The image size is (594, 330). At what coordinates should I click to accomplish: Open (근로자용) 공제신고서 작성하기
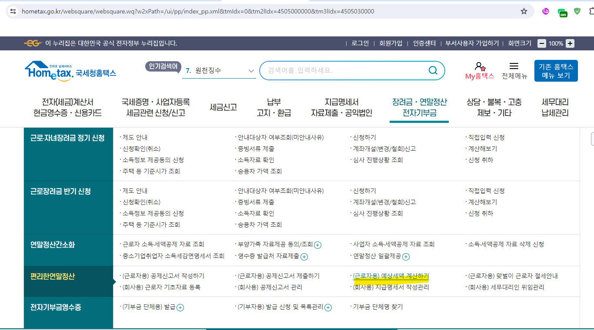pyautogui.click(x=163, y=276)
